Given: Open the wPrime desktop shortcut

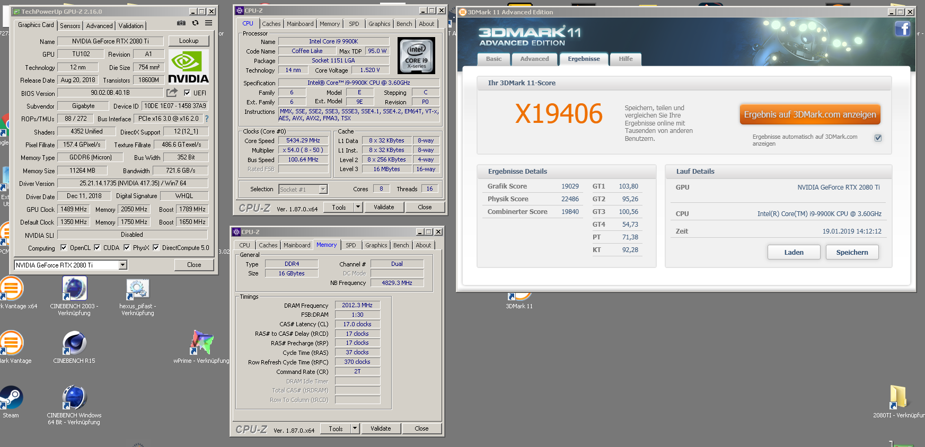Looking at the screenshot, I should pos(201,347).
